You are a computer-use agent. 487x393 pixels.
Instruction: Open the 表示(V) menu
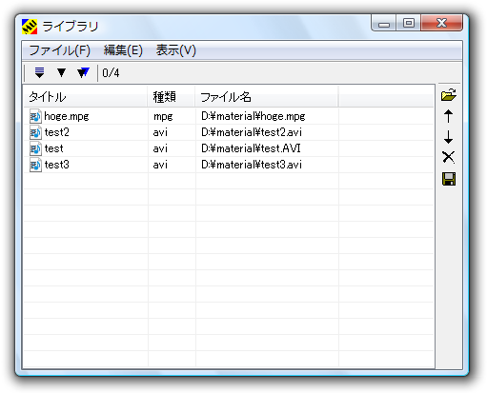click(x=176, y=50)
